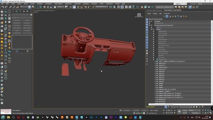Click the large plus Set Keys button

click(179, 112)
